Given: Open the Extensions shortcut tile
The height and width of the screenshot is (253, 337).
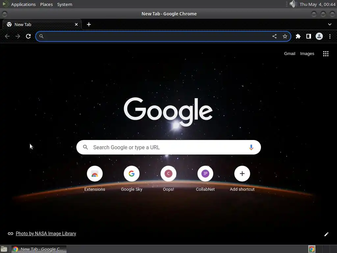Looking at the screenshot, I should click(x=94, y=179).
